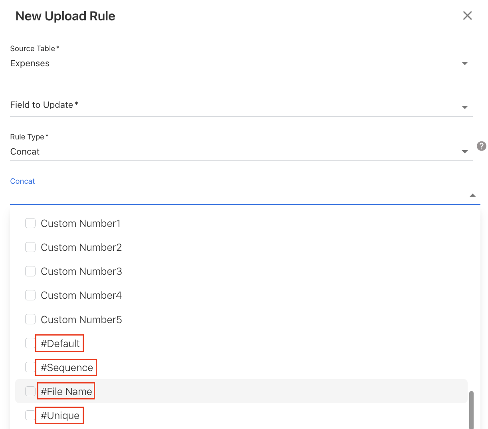Click the options list scrollbar thumb
Screen dimensions: 488x429
[x=471, y=410]
